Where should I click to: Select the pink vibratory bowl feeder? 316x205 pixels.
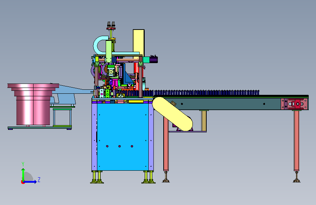click(x=33, y=104)
